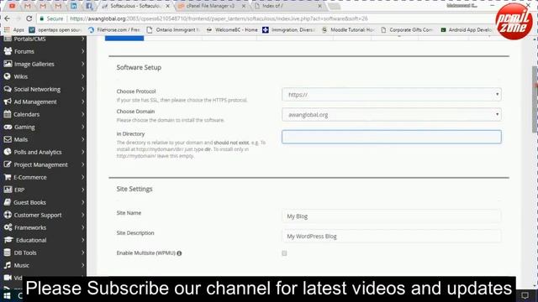Open the FileHorse.com bookmark

[114, 30]
